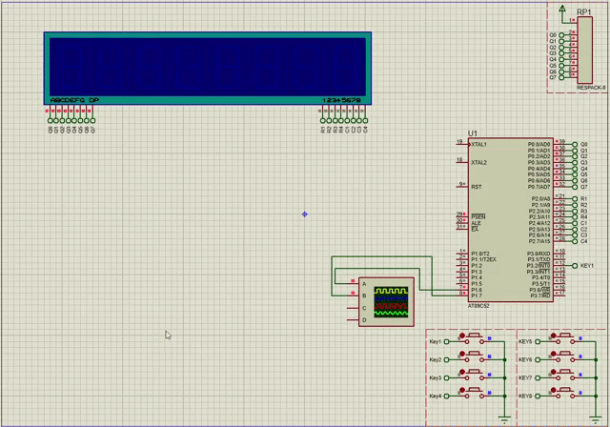Click the KEY7 terminal circle in button block
The width and height of the screenshot is (610, 427).
tap(538, 378)
